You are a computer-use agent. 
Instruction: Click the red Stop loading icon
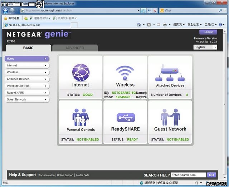pyautogui.click(x=155, y=10)
